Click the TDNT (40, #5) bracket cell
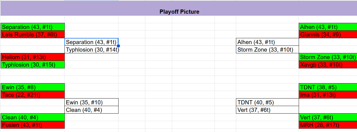357x132 pixels. tap(267, 102)
